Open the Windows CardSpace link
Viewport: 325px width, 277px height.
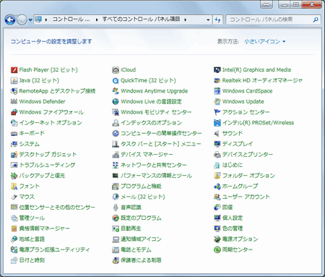(x=247, y=91)
